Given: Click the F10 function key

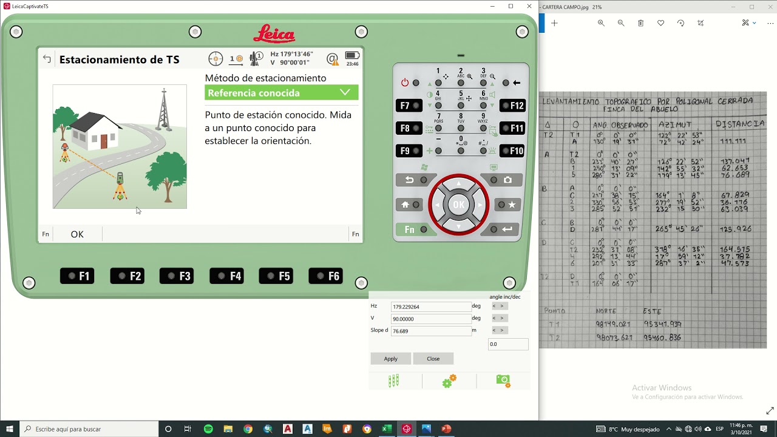Looking at the screenshot, I should point(512,151).
